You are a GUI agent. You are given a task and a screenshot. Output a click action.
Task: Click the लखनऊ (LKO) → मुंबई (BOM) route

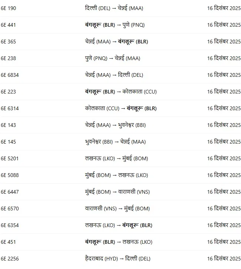point(116,158)
